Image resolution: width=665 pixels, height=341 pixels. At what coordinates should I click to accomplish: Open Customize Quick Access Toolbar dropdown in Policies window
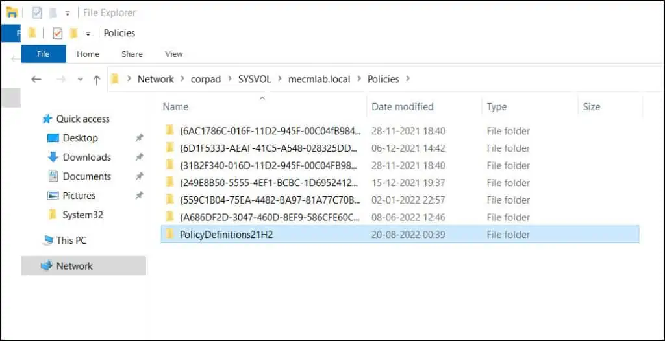pos(88,34)
